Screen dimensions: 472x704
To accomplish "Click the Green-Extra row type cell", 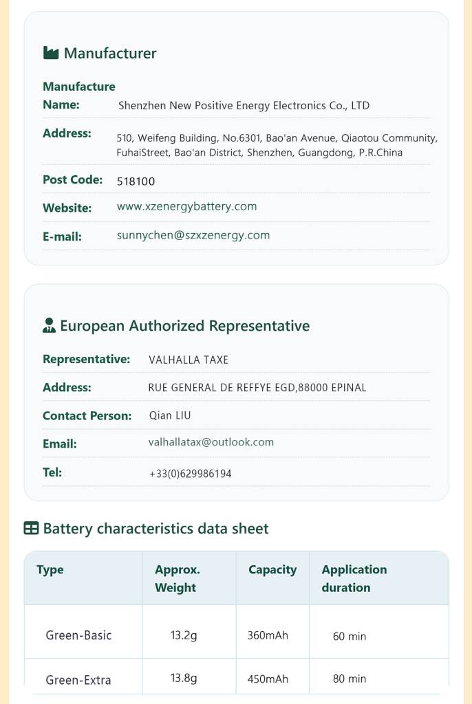I will (x=84, y=676).
